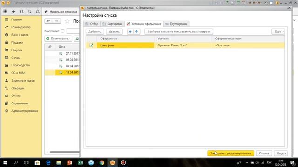
Task: Move condition row up with blue arrow
Action: pyautogui.click(x=130, y=32)
